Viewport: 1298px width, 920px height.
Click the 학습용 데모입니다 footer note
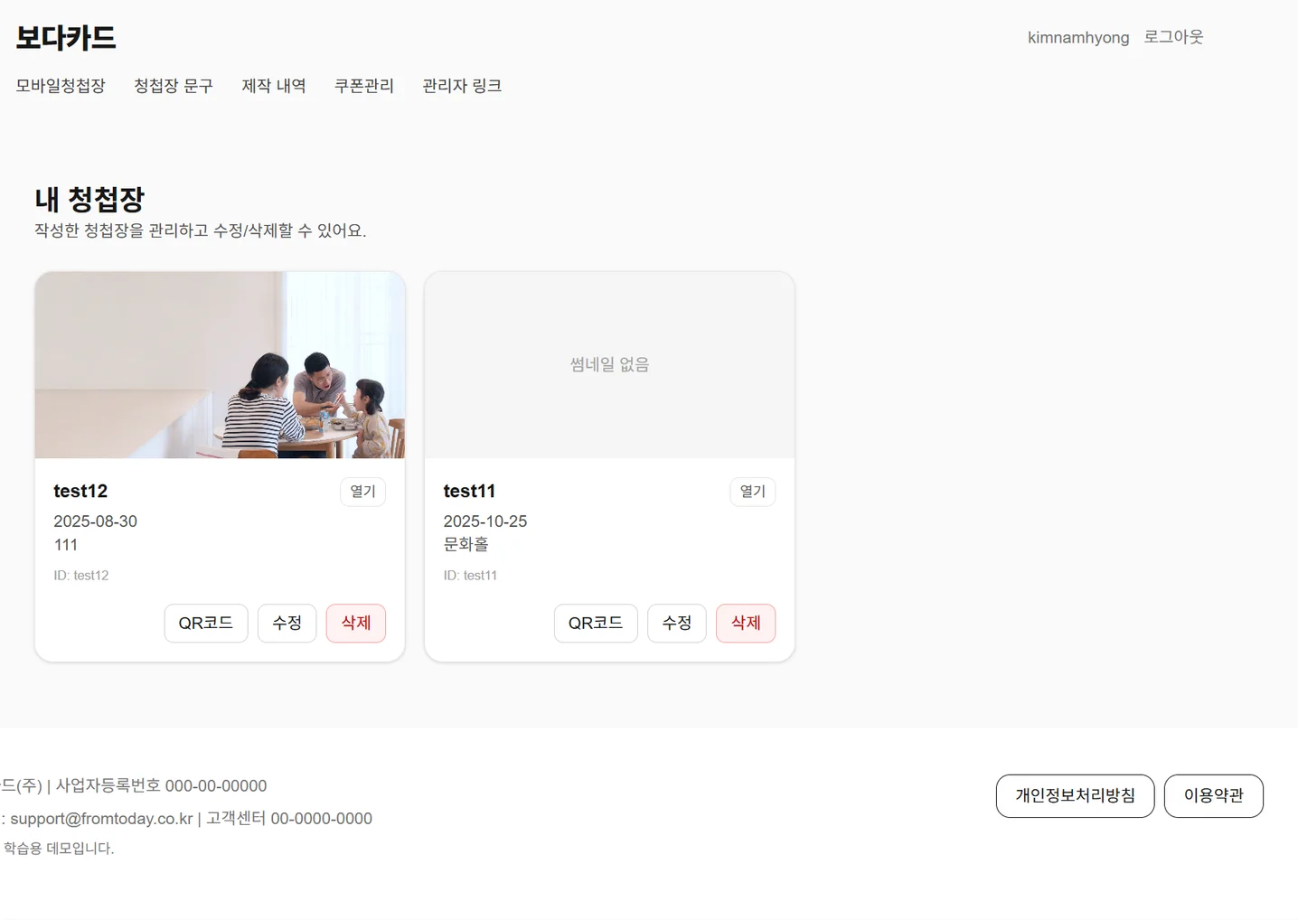tap(59, 849)
